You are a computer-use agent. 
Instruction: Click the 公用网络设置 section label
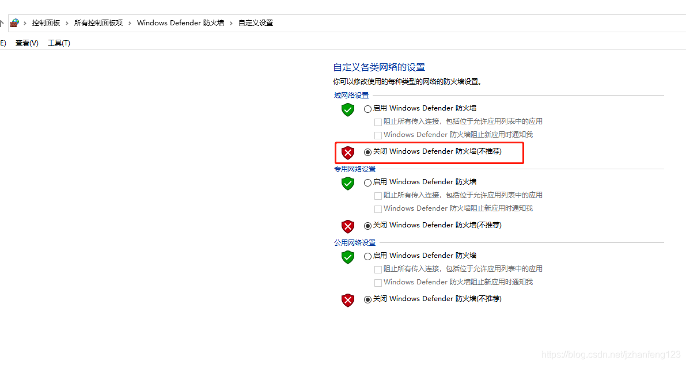(355, 242)
